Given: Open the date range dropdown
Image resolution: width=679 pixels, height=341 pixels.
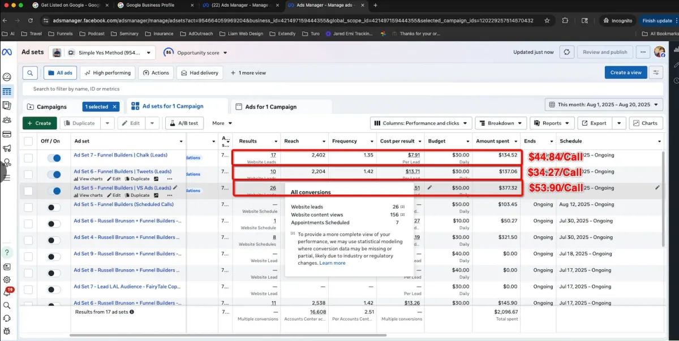Looking at the screenshot, I should pos(603,105).
